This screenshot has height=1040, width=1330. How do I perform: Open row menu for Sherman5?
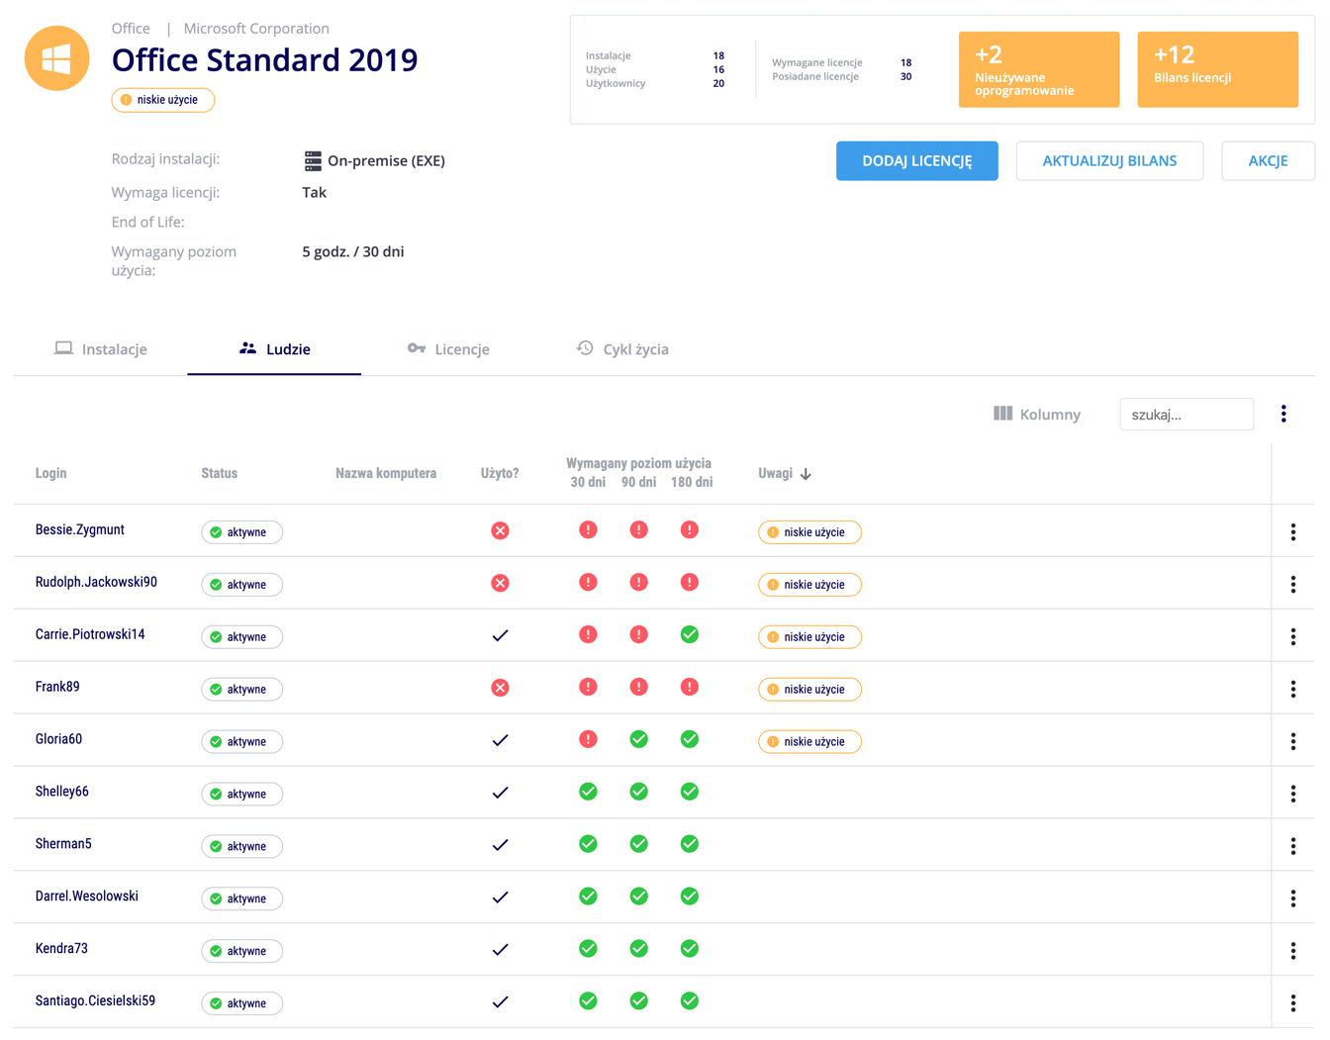[1292, 847]
